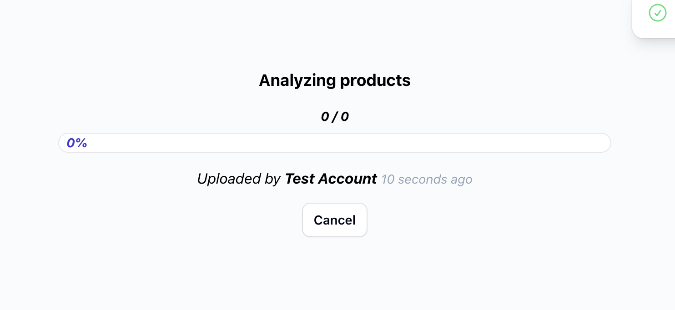Click the 10 seconds ago timestamp
The image size is (675, 310).
point(427,179)
